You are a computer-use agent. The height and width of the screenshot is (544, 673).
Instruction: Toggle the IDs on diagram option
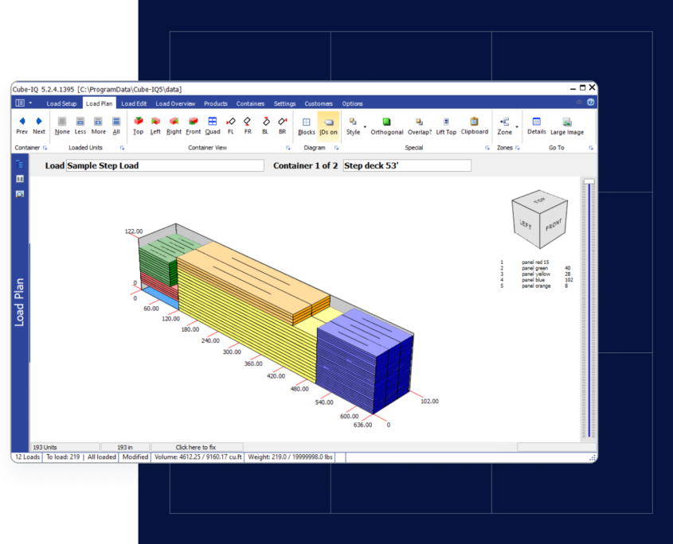point(328,126)
